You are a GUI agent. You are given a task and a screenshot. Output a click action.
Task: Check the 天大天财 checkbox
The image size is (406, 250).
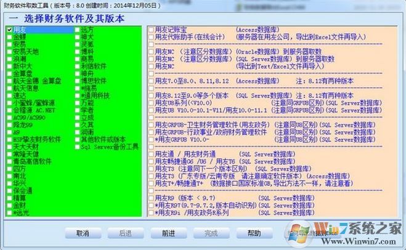[10, 147]
